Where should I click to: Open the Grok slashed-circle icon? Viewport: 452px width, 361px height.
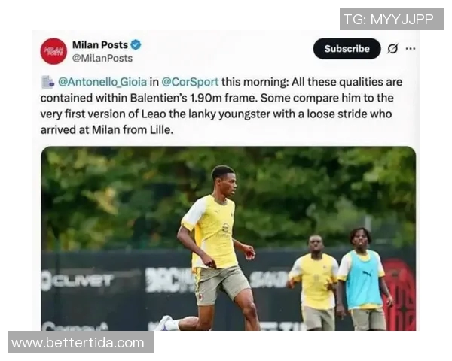pos(392,49)
